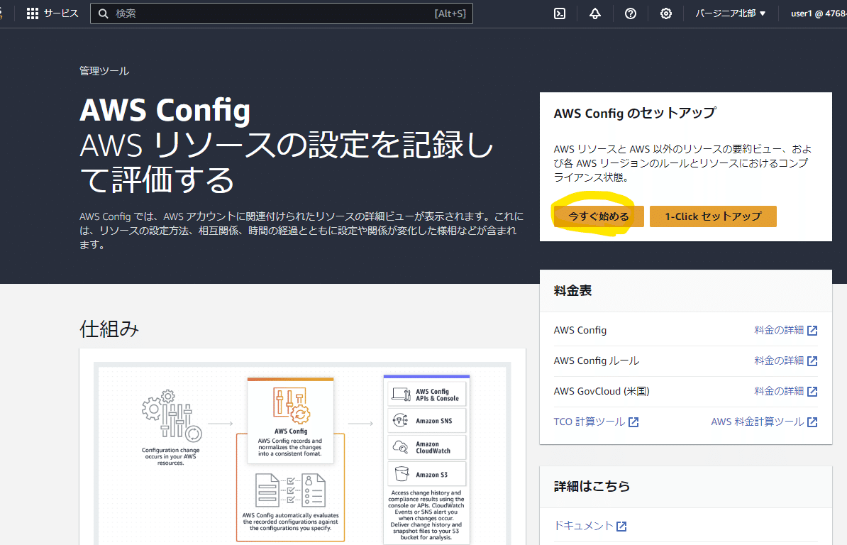The width and height of the screenshot is (847, 545).
Task: Open the notifications bell icon
Action: point(594,13)
